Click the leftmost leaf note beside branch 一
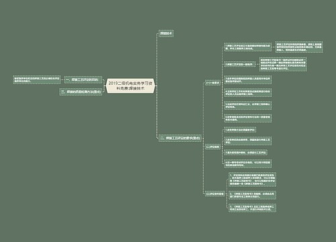The height and width of the screenshot is (242, 336). [37, 79]
